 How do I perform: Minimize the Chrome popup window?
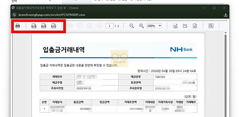204,8
